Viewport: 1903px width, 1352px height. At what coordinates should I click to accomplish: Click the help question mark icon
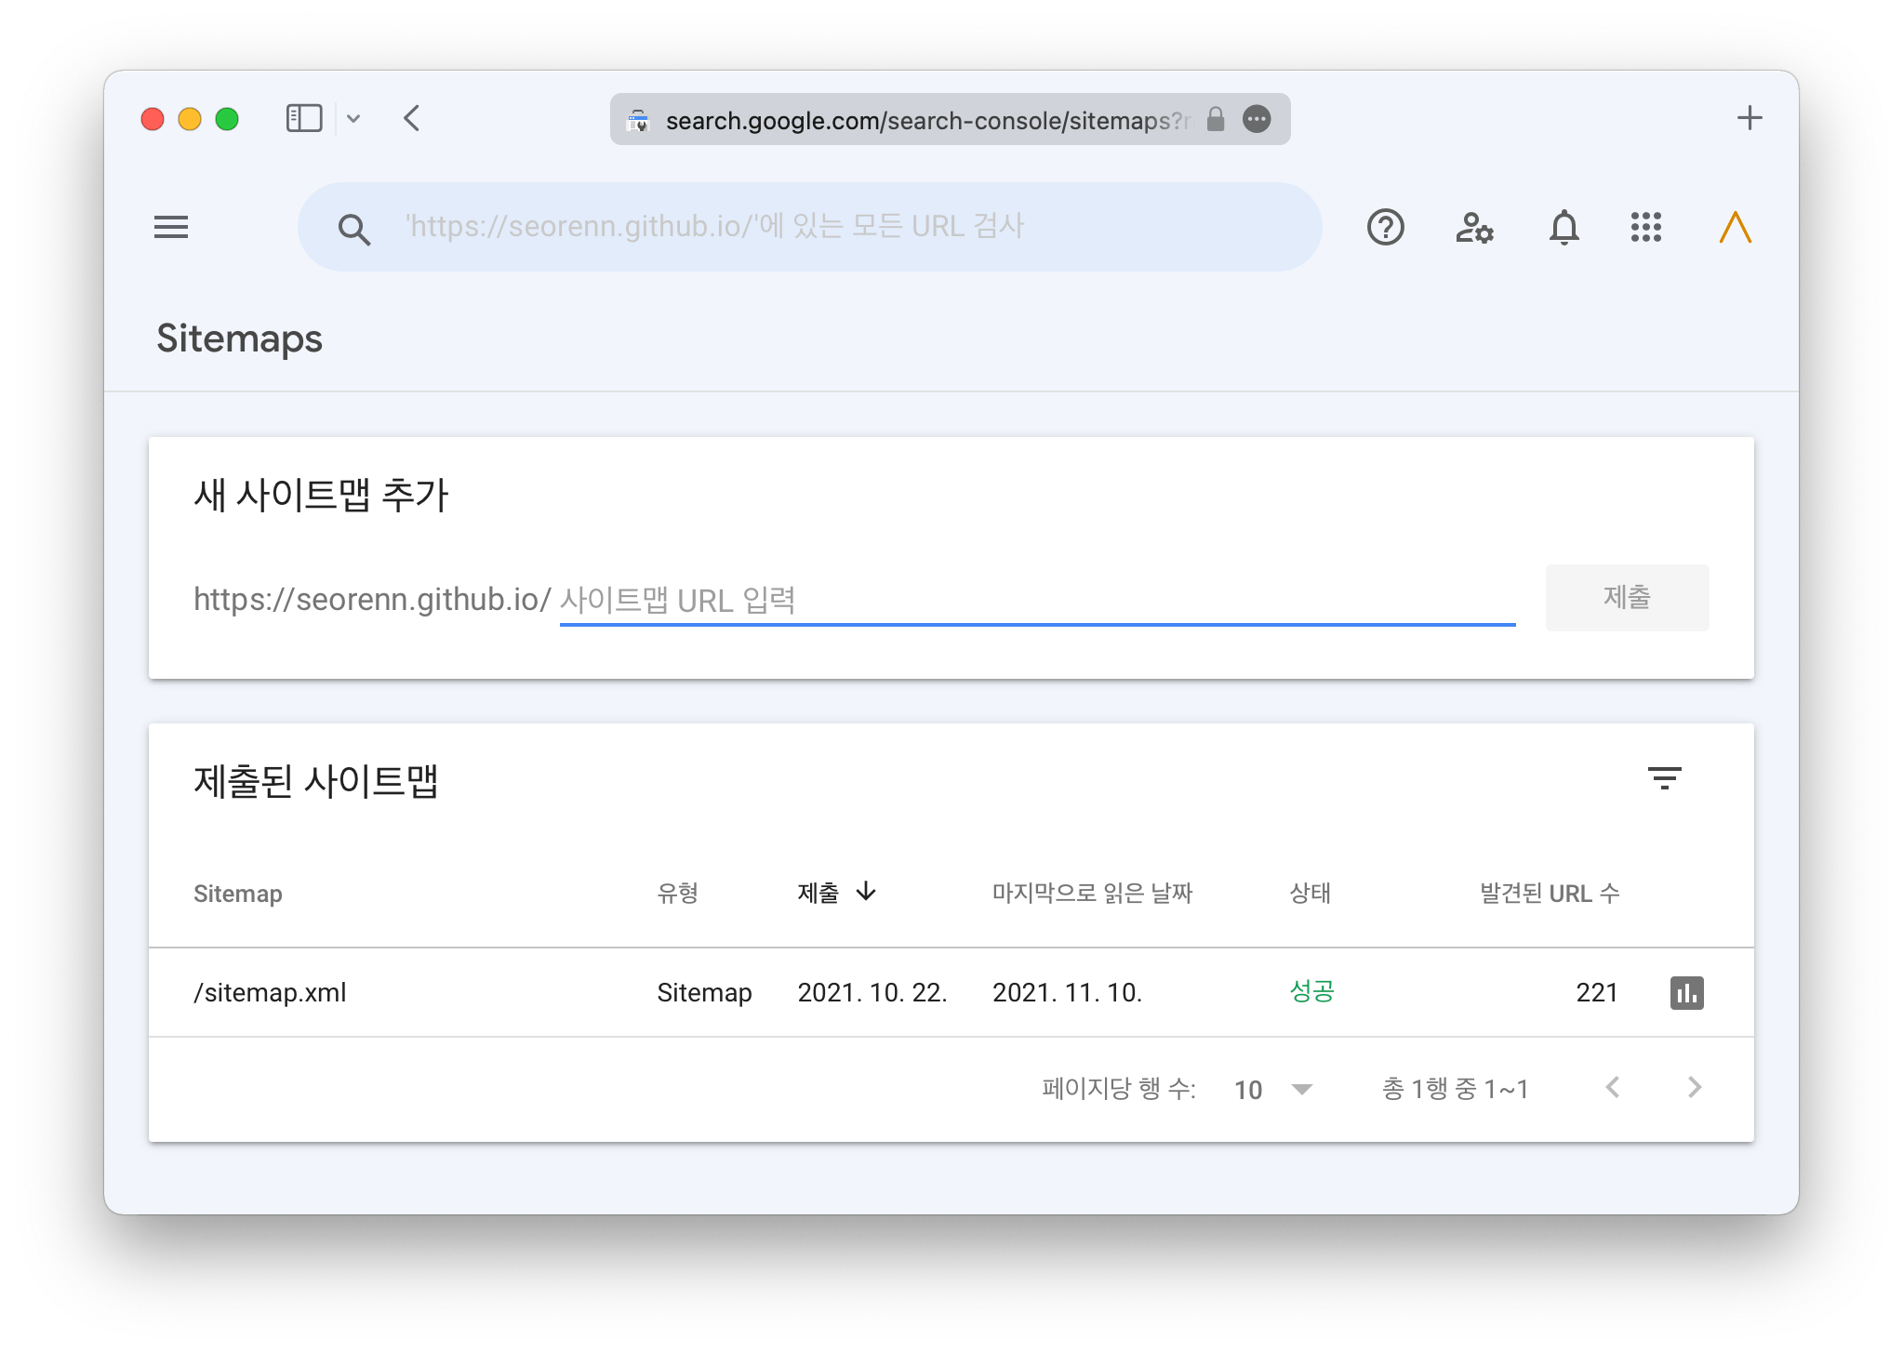tap(1385, 227)
